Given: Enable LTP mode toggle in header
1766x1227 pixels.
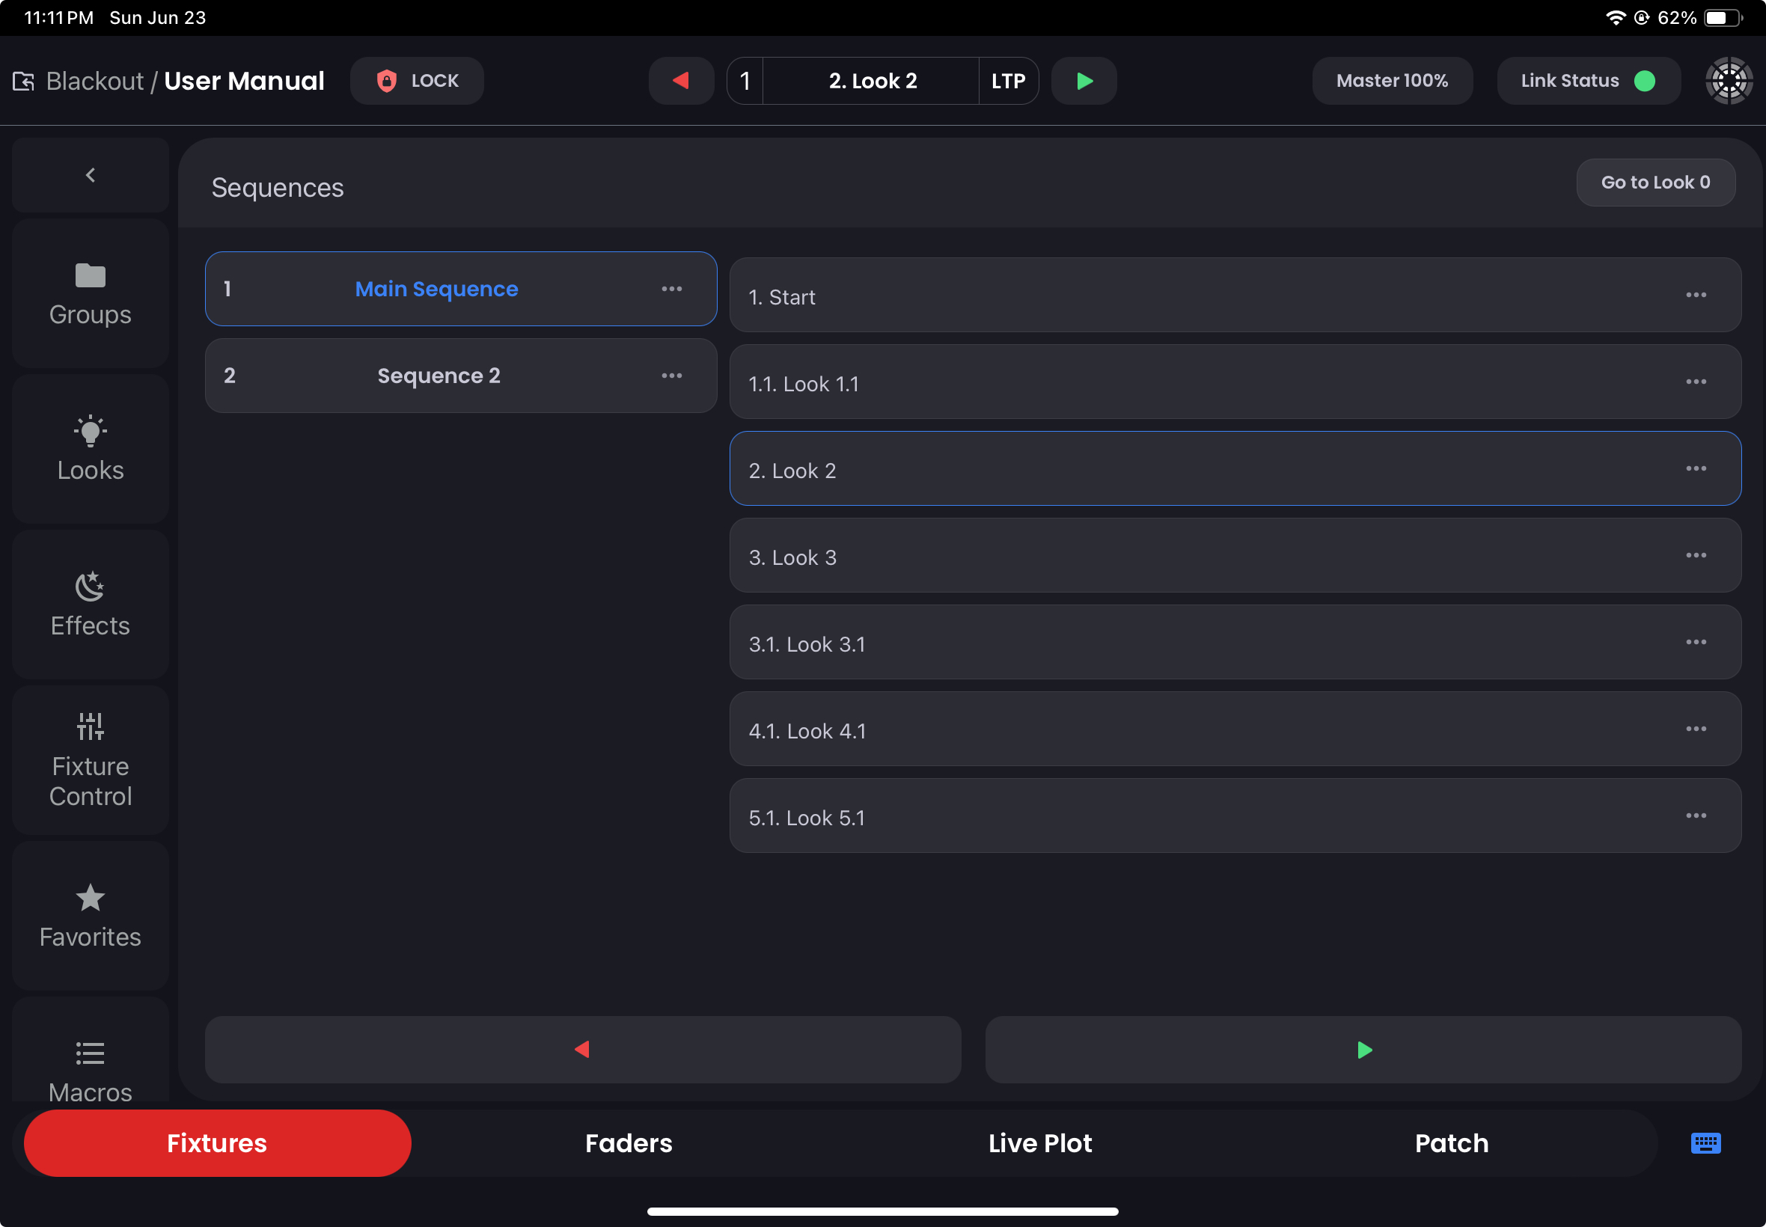Looking at the screenshot, I should click(1009, 81).
